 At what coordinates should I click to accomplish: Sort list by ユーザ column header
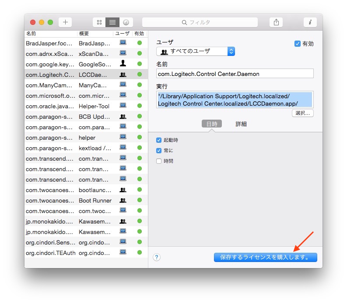(x=123, y=34)
